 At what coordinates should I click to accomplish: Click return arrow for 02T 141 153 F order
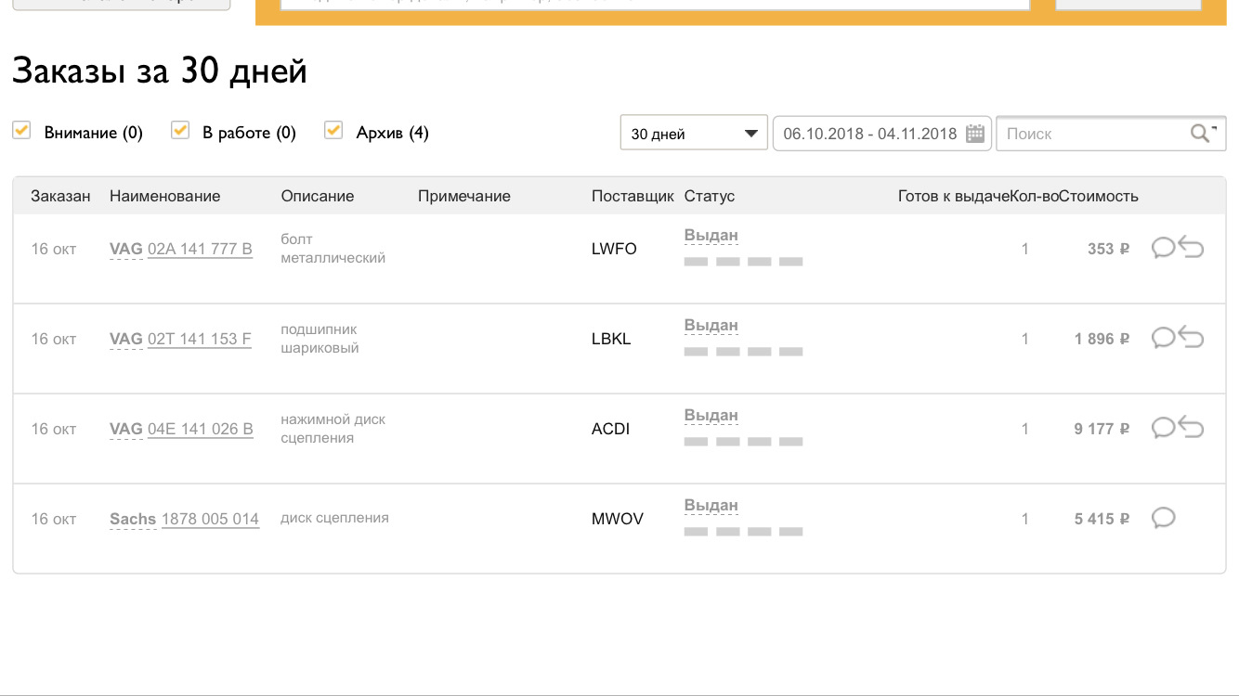pos(1191,338)
